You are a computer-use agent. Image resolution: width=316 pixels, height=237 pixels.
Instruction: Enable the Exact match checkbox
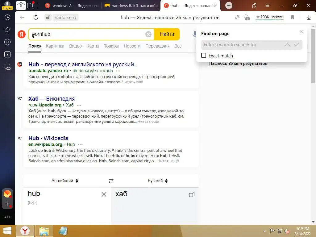click(x=204, y=56)
